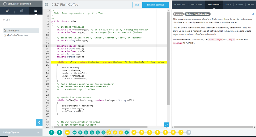Open the green pencil exercise item

(126, 133)
